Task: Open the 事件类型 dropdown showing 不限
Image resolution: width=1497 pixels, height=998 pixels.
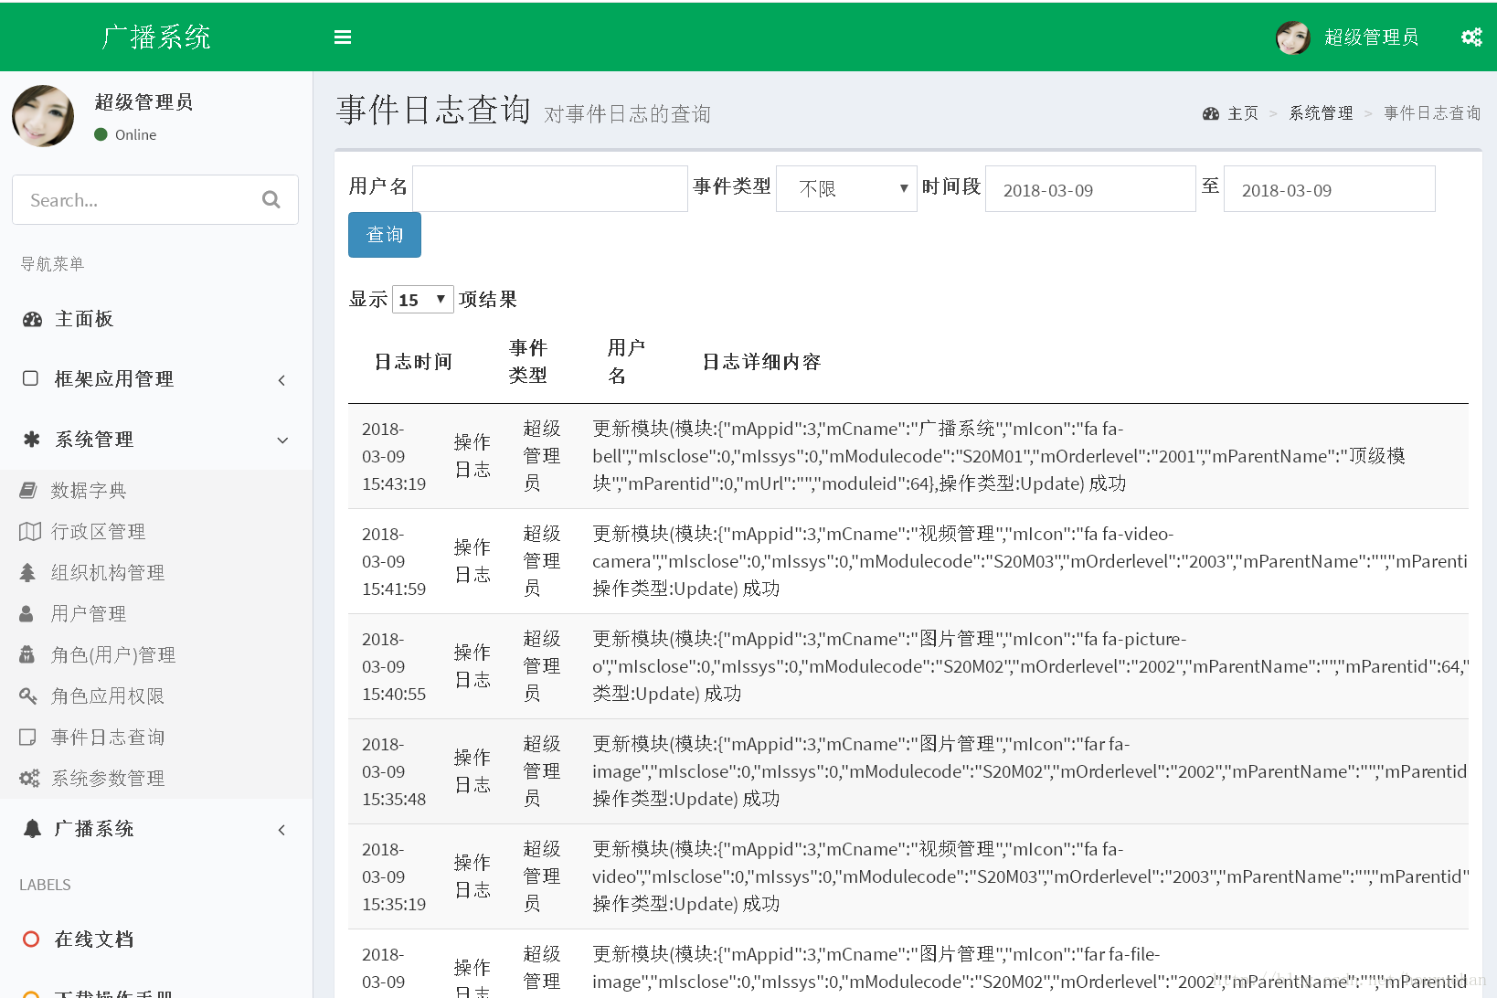Action: (x=846, y=188)
